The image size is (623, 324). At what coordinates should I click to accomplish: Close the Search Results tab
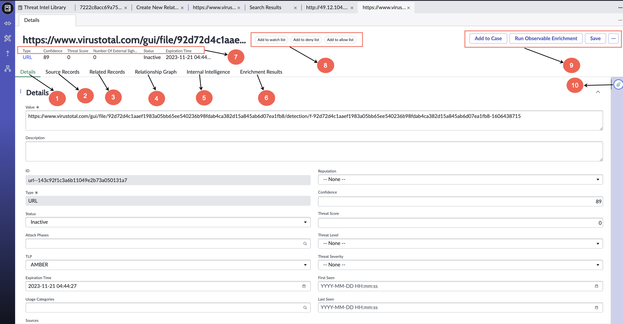click(295, 8)
